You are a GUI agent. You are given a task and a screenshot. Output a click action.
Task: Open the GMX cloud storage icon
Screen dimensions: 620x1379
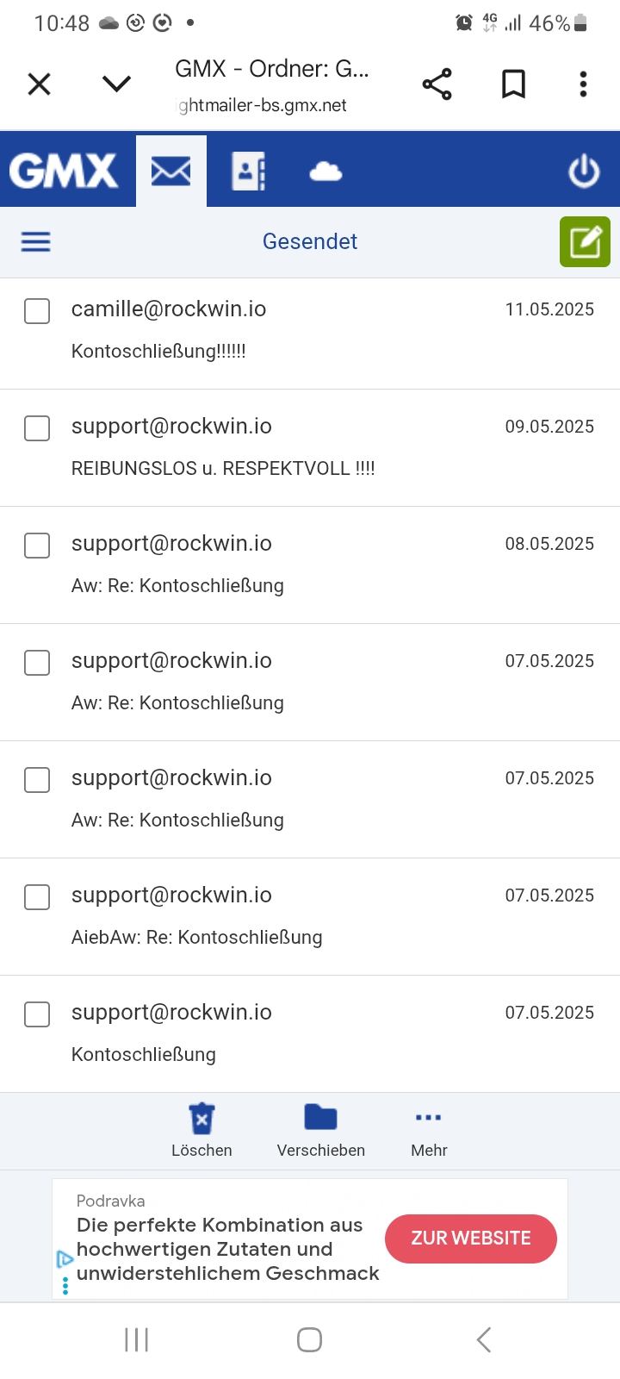coord(325,172)
